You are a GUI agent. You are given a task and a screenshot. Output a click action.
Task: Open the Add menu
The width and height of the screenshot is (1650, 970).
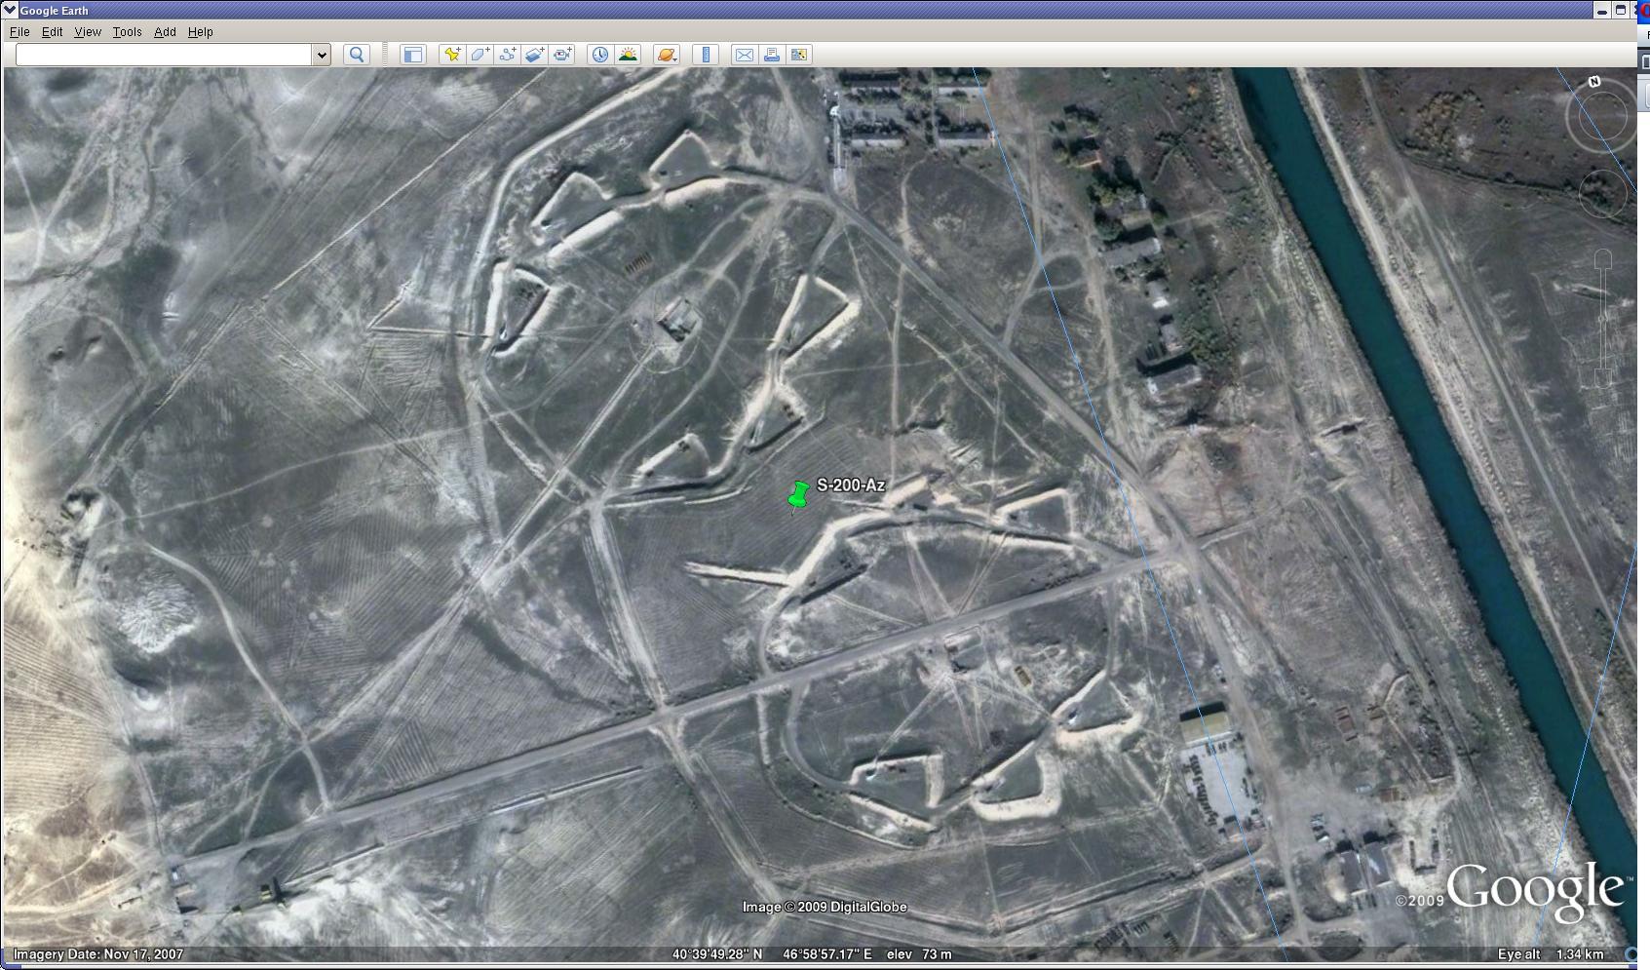pyautogui.click(x=165, y=32)
